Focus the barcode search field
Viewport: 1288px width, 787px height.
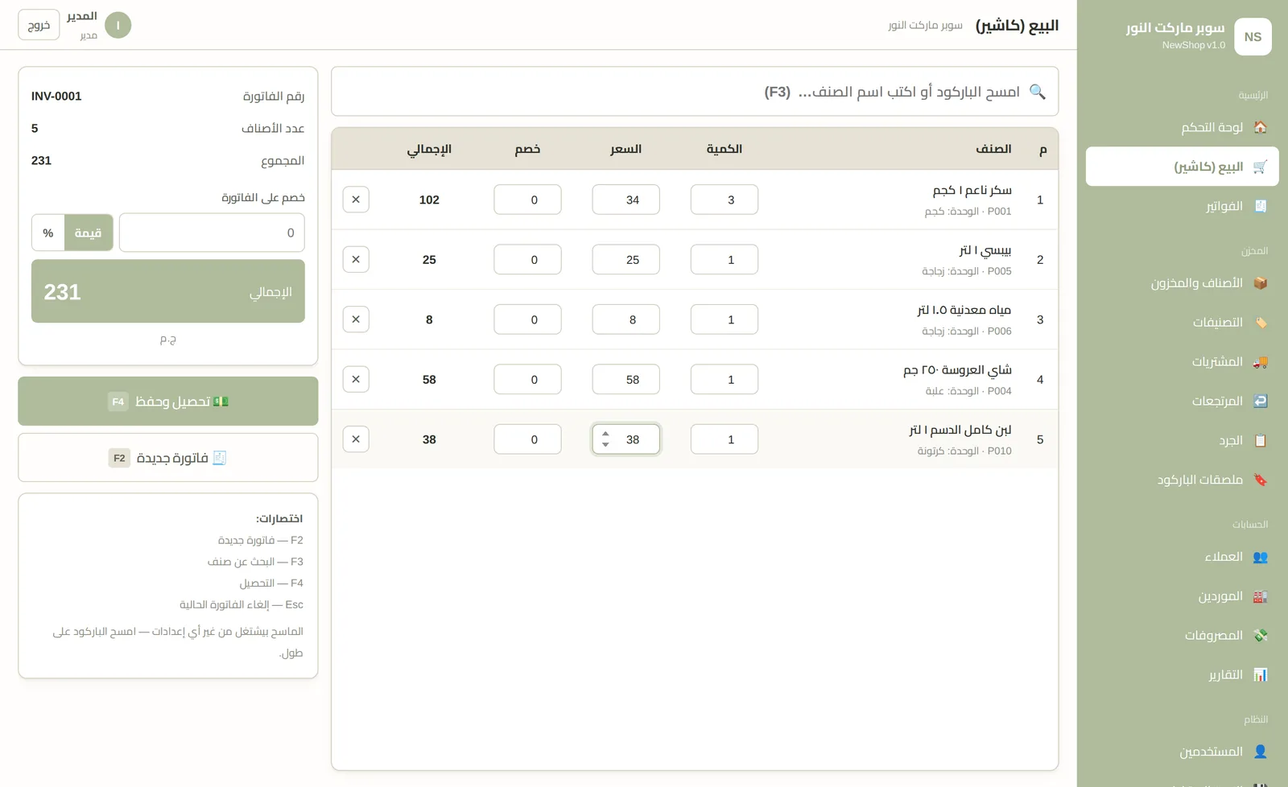pyautogui.click(x=695, y=92)
